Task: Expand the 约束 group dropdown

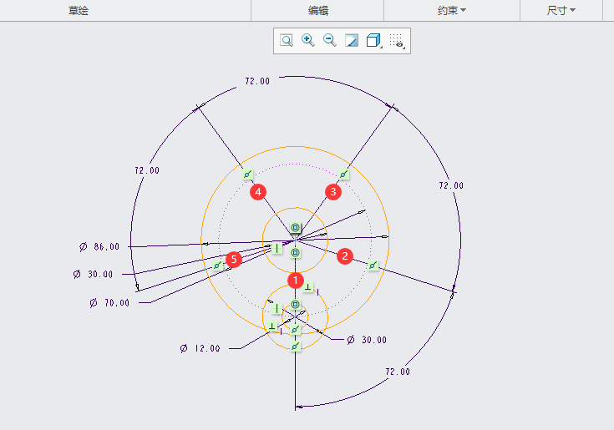Action: pos(451,11)
